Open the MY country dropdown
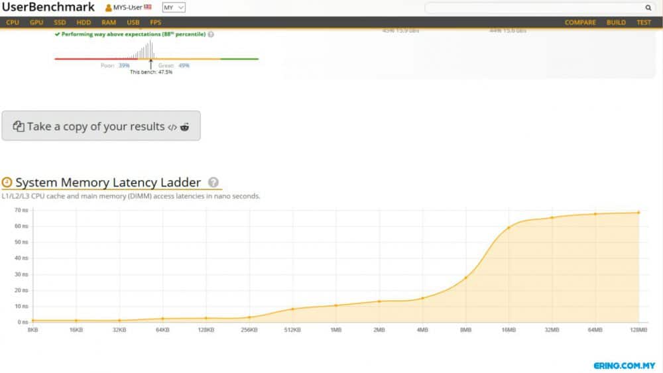Screen dimensions: 663x373 [x=173, y=7]
